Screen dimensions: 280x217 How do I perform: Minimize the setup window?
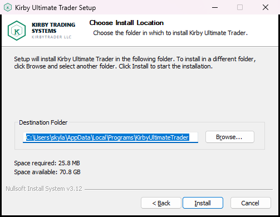coord(215,7)
